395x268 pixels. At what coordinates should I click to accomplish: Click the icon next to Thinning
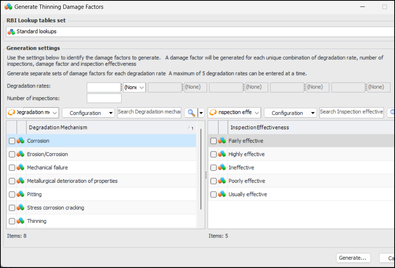pos(20,221)
